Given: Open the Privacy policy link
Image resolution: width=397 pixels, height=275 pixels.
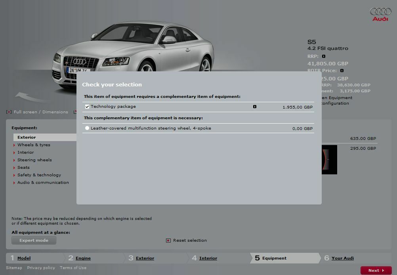Looking at the screenshot, I should point(41,267).
